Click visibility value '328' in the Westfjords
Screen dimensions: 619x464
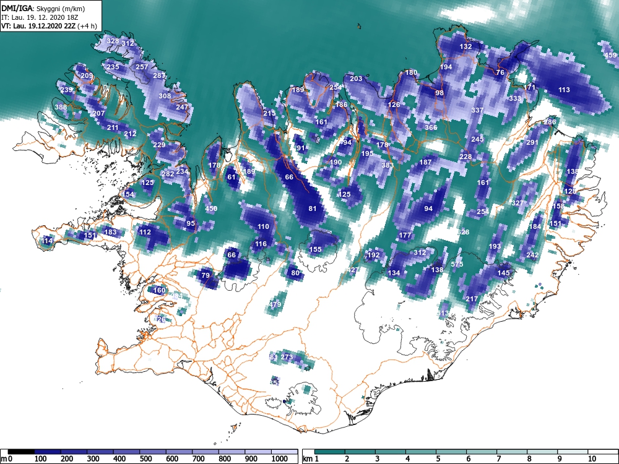113,41
